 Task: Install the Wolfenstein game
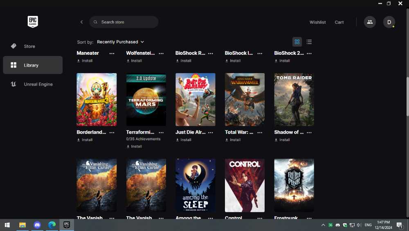coord(134,61)
